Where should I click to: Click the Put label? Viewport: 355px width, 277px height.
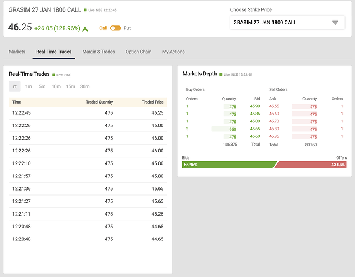(127, 28)
